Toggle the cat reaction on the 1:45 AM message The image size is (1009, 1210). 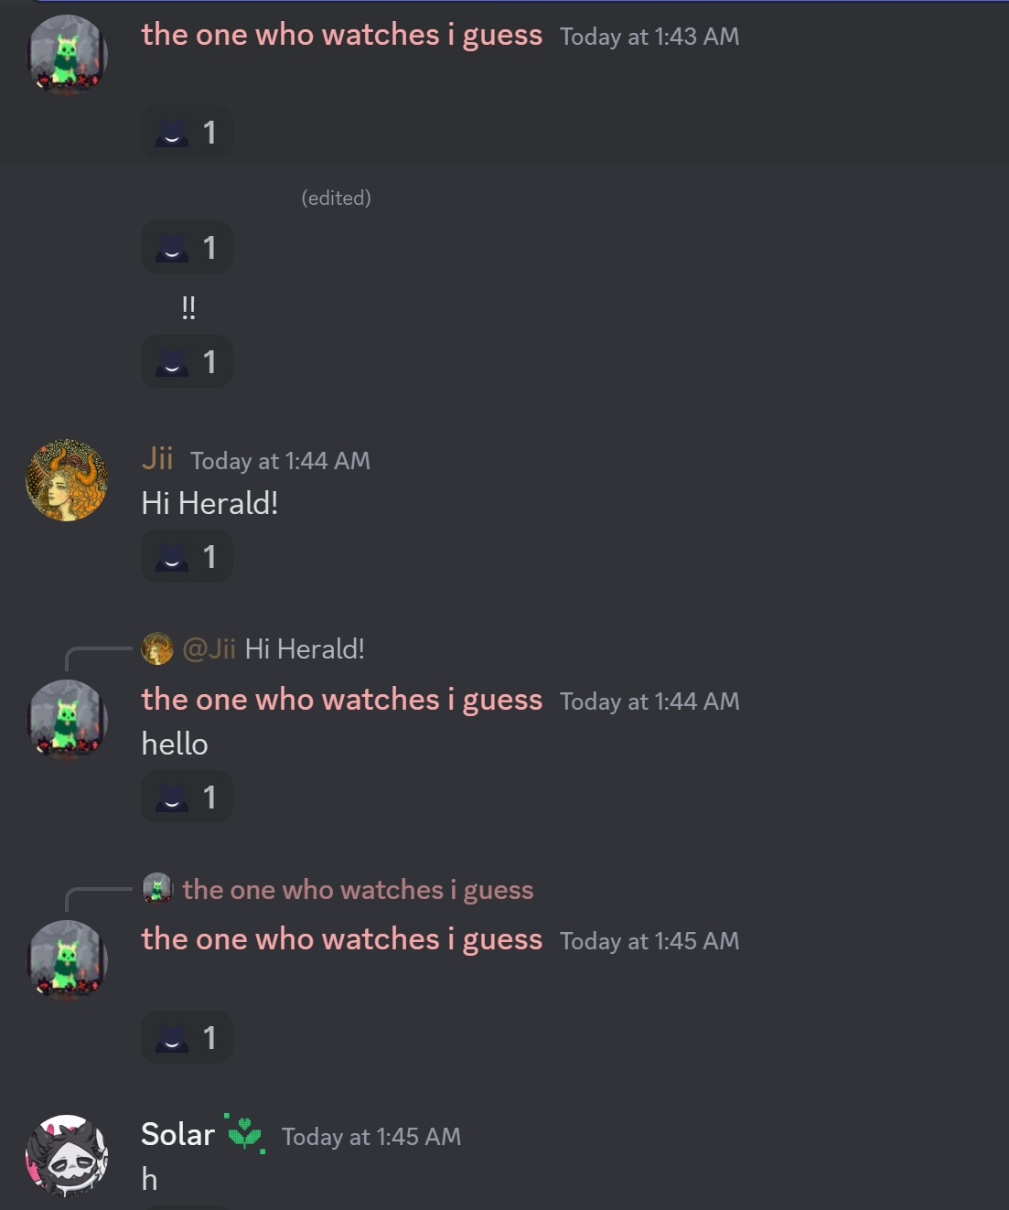point(187,1037)
